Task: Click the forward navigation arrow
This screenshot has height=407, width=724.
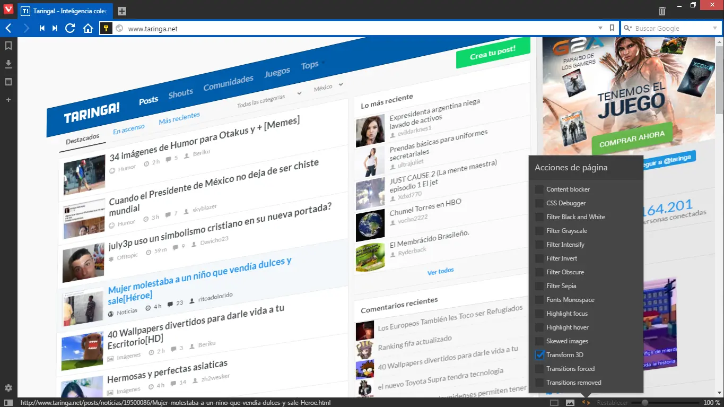Action: point(27,28)
